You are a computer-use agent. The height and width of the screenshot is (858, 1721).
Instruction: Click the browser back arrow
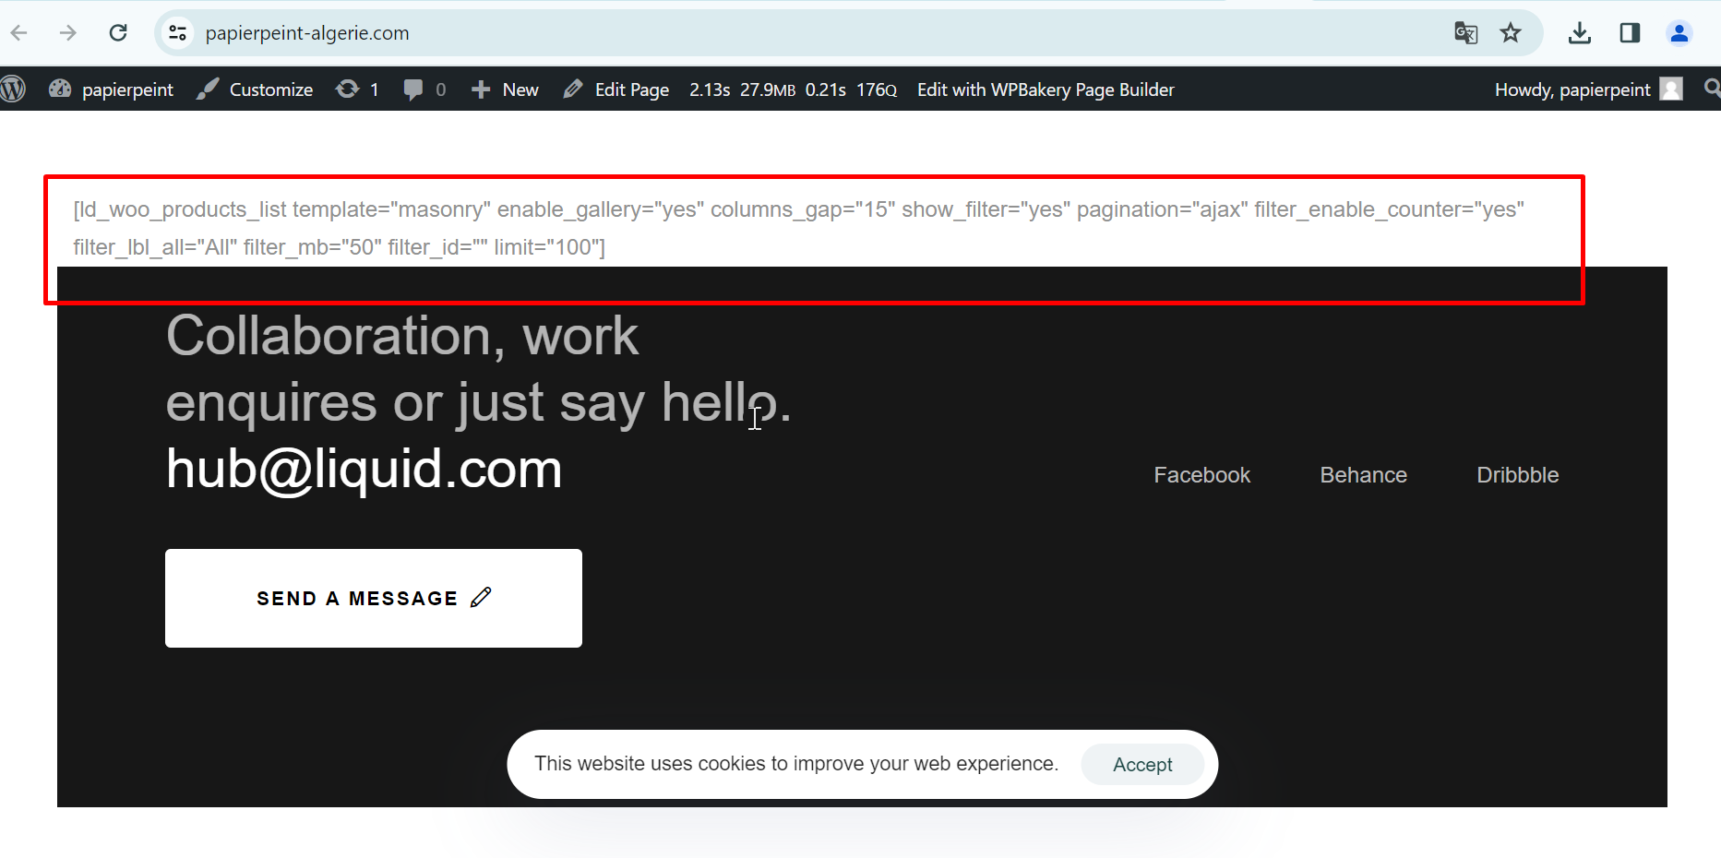[x=19, y=33]
